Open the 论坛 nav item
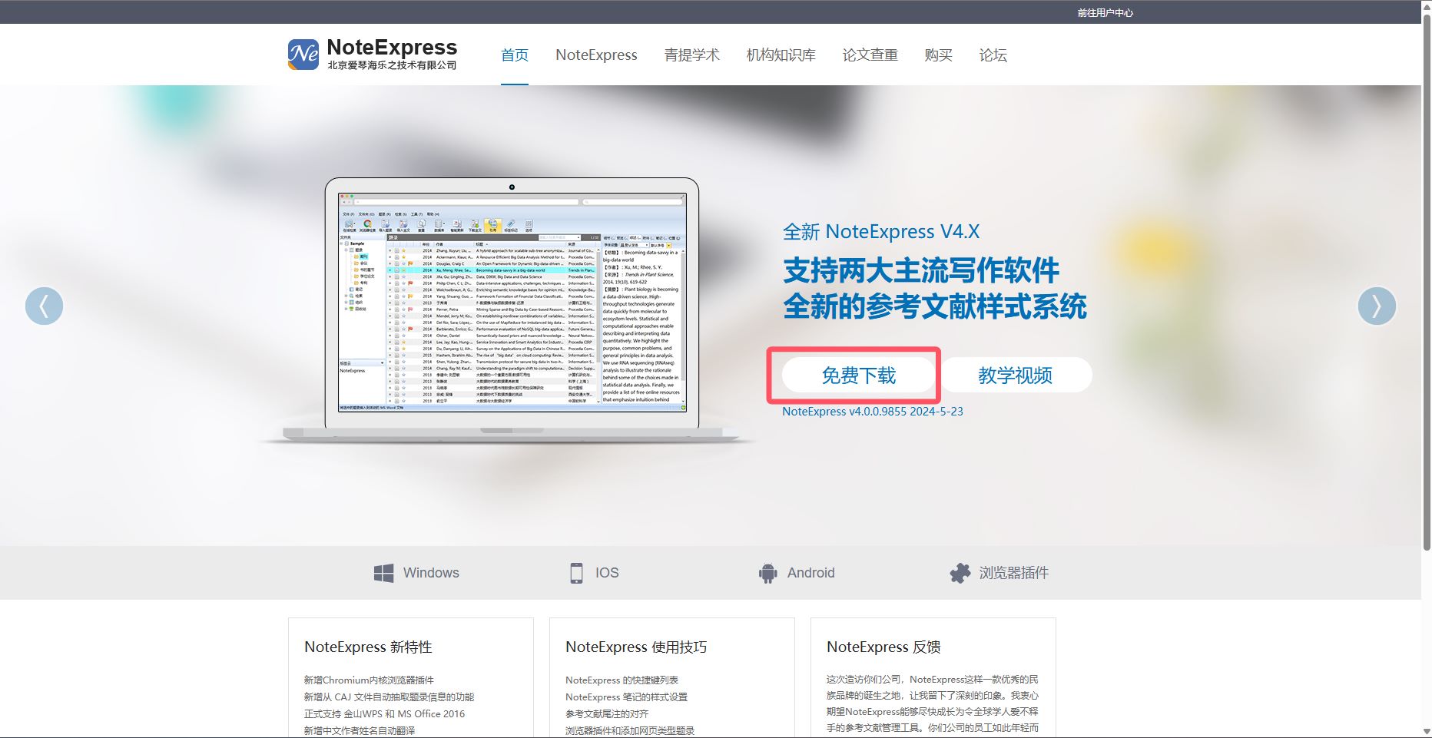Viewport: 1432px width, 738px height. click(993, 55)
